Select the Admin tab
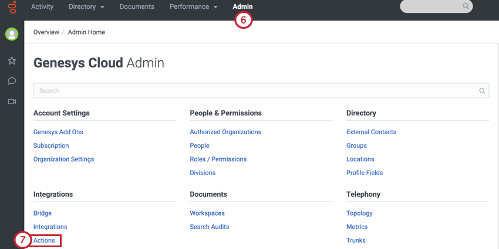The image size is (499, 249). tap(242, 7)
